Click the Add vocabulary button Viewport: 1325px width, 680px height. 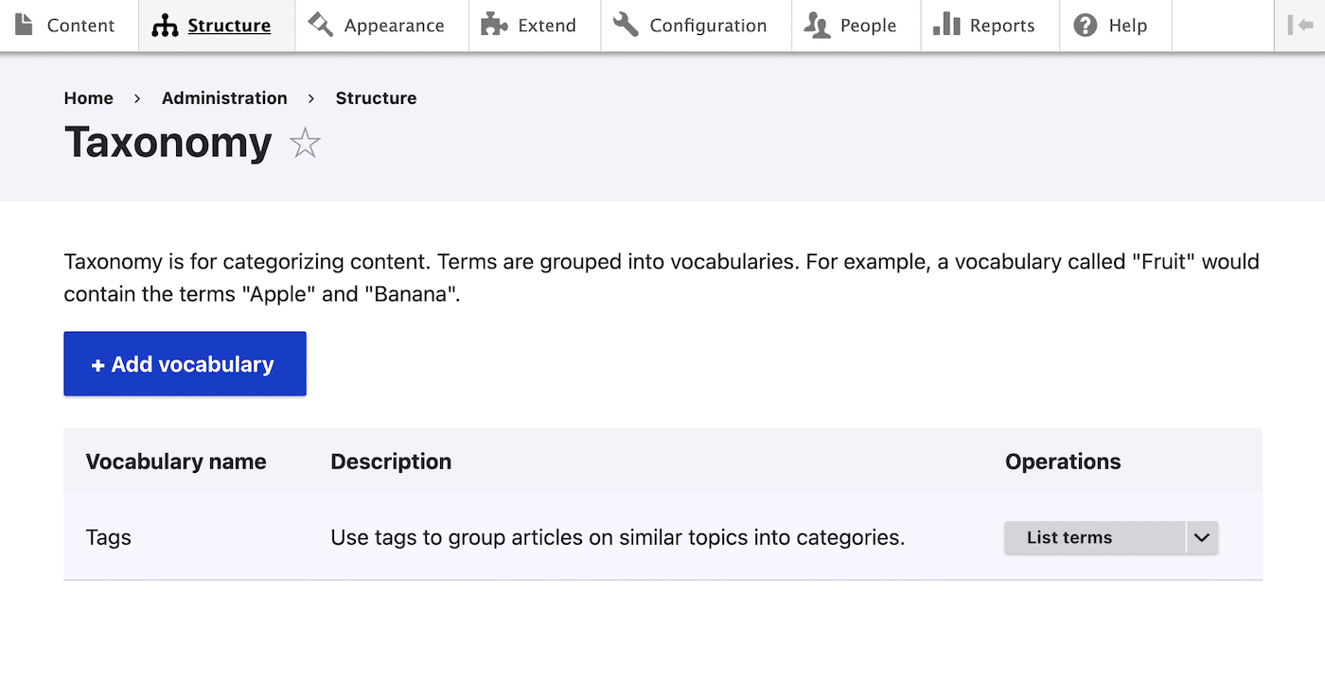pos(185,363)
